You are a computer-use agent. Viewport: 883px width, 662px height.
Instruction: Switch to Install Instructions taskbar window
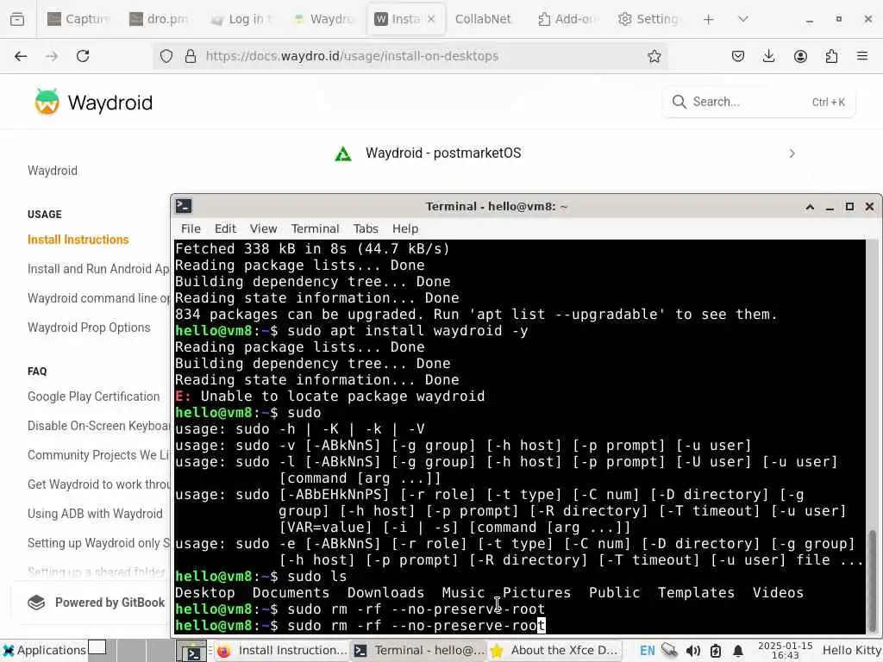click(x=282, y=650)
